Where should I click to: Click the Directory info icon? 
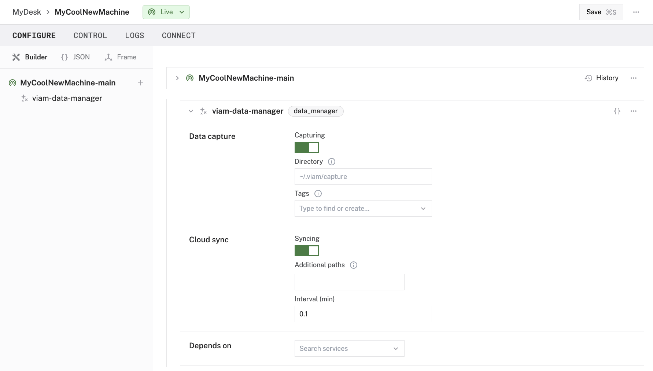(332, 162)
